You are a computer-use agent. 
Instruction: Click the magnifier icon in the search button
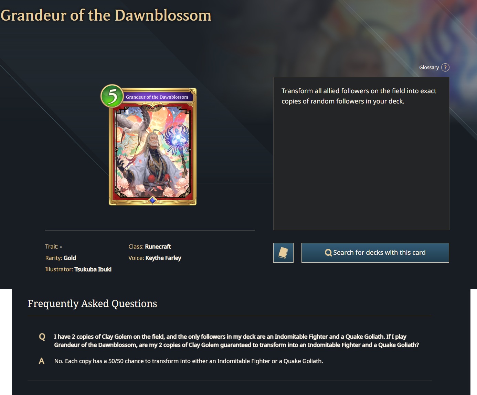pos(328,253)
